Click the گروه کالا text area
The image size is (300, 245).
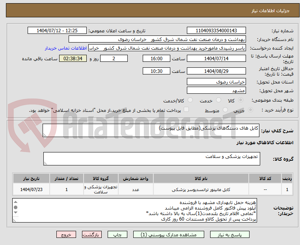[151, 159]
